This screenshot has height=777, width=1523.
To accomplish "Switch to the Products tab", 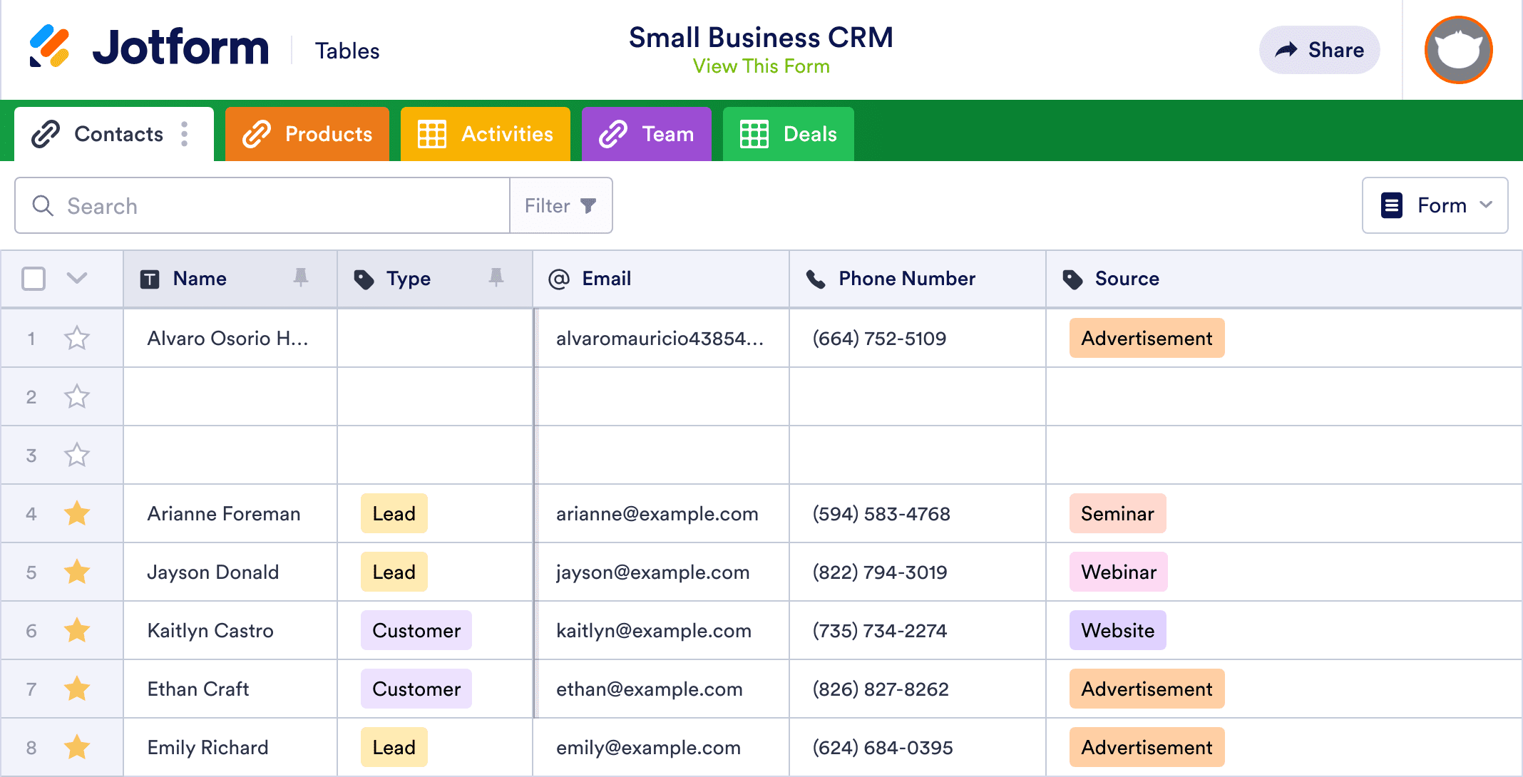I will point(307,134).
